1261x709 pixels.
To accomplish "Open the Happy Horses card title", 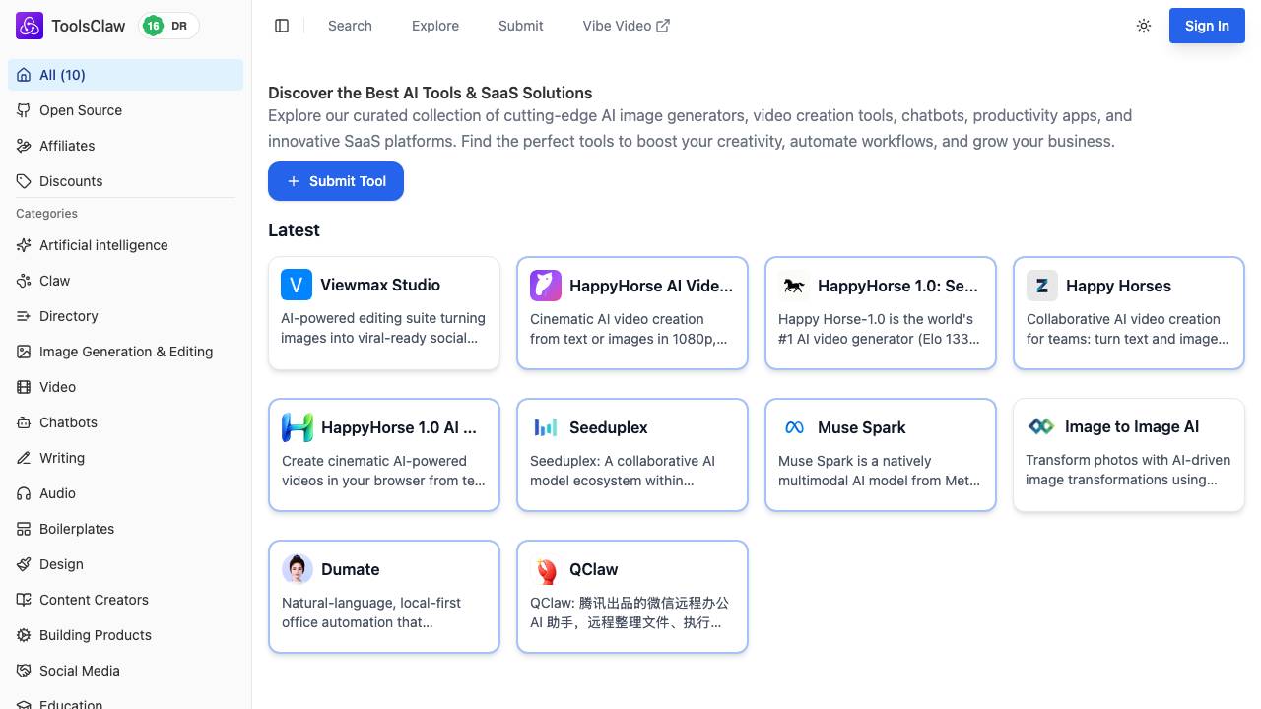I will coord(1118,286).
